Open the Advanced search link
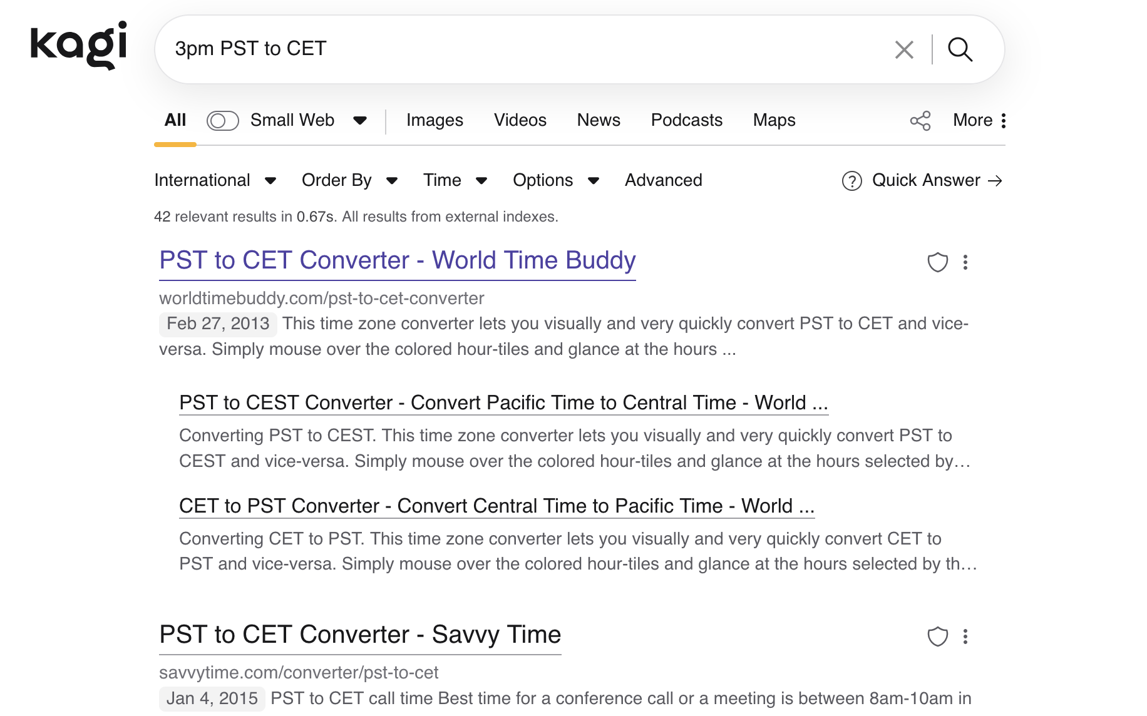The image size is (1147, 716). [x=663, y=181]
